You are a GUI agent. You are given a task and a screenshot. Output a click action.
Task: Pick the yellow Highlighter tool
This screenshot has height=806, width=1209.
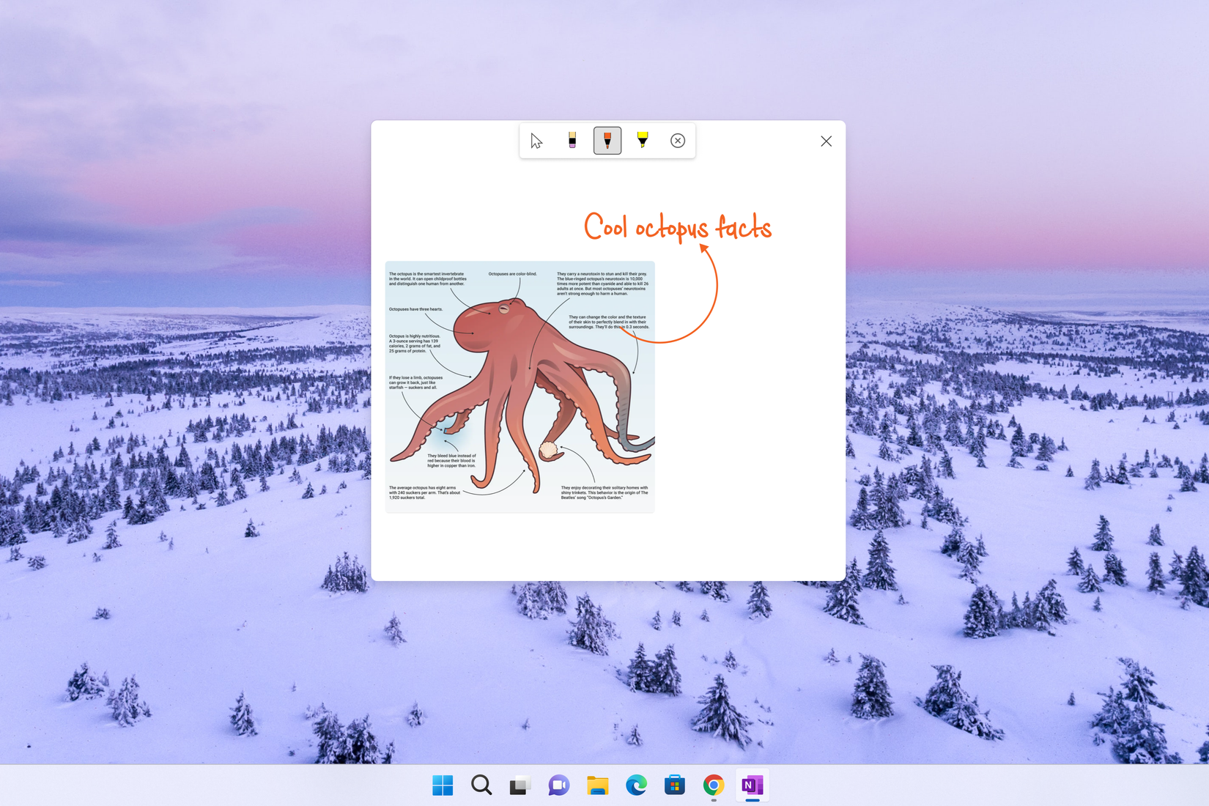642,140
